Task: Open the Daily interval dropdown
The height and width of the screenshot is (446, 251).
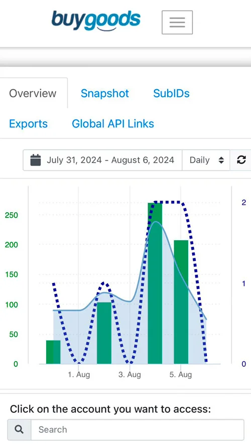Action: (x=206, y=160)
